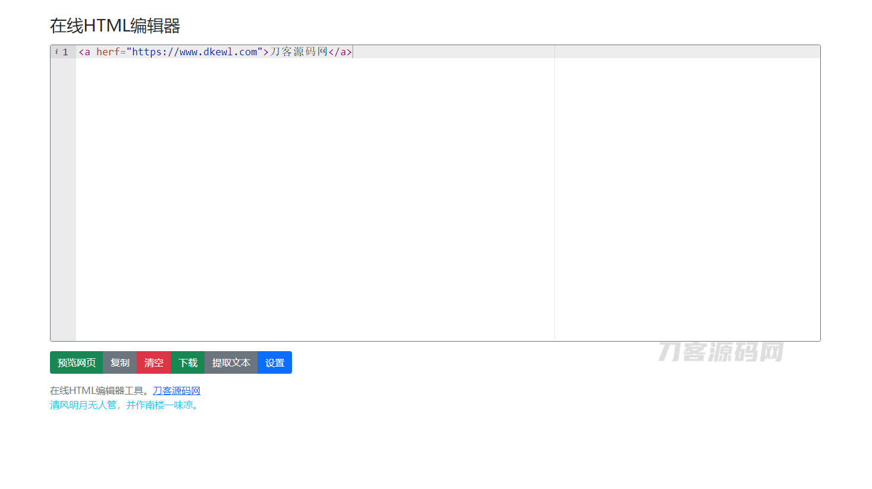
Task: Select line number 1 in the gutter
Action: (65, 52)
